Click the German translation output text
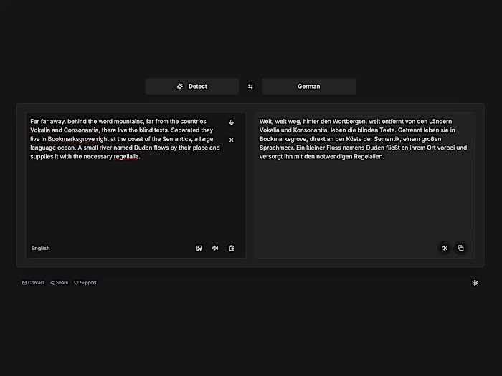 click(364, 139)
